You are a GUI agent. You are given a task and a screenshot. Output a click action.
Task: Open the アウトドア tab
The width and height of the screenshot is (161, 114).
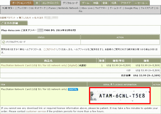pyautogui.click(x=125, y=3)
